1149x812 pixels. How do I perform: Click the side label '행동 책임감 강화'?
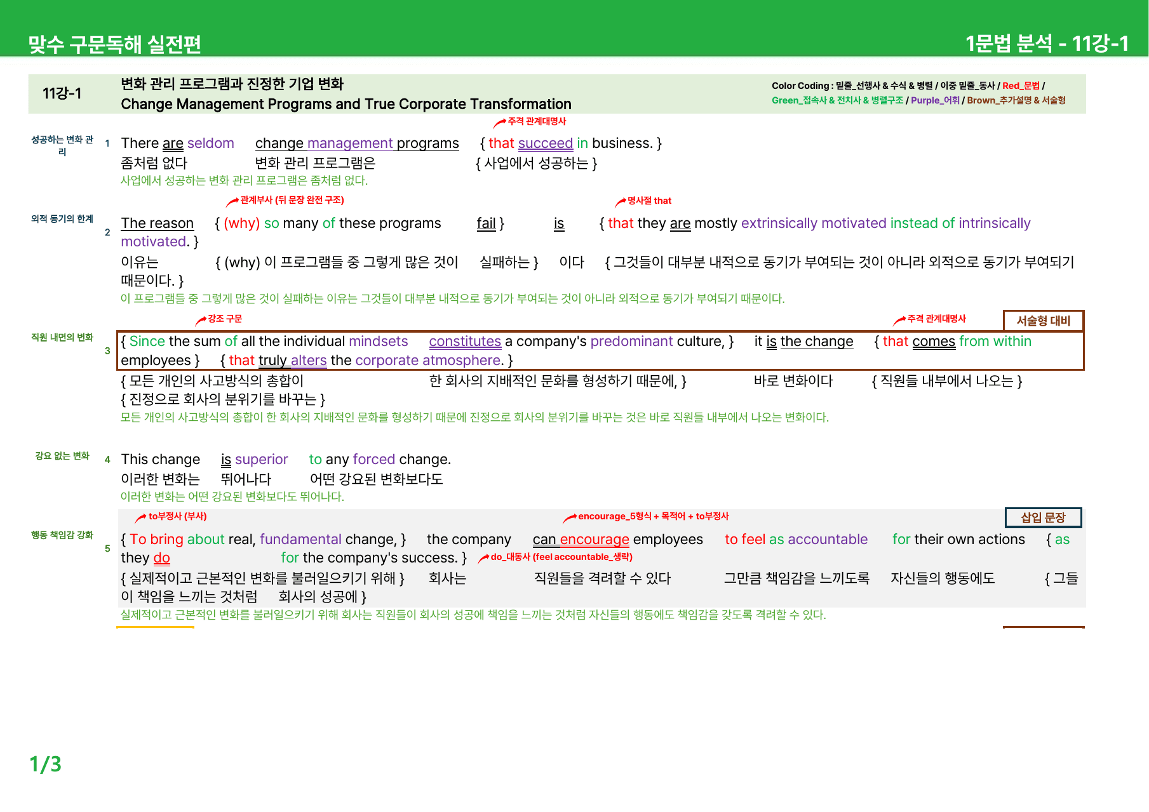click(x=62, y=535)
